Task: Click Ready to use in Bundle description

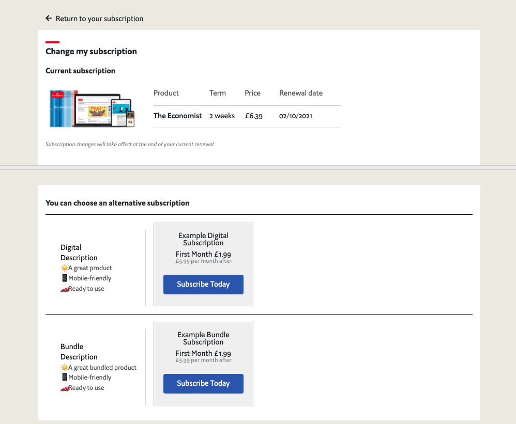Action: point(86,388)
